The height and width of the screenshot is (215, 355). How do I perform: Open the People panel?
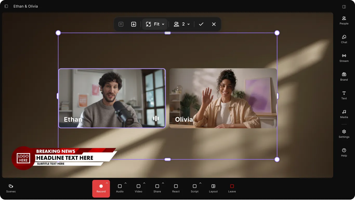(344, 21)
